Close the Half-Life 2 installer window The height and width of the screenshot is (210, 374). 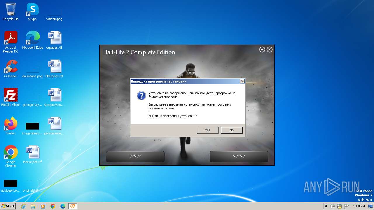click(270, 50)
